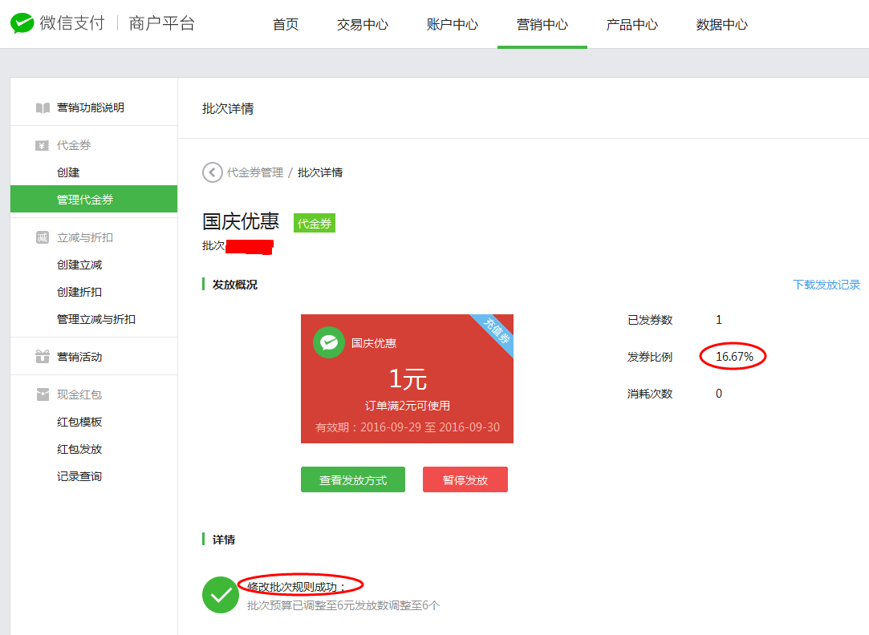Click 现金红包 sidebar group header

[x=79, y=394]
